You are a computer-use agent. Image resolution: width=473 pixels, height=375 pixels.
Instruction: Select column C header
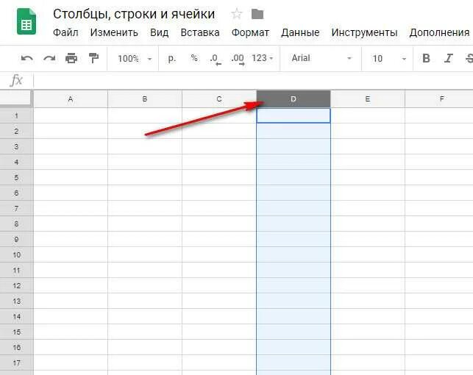[x=219, y=99]
